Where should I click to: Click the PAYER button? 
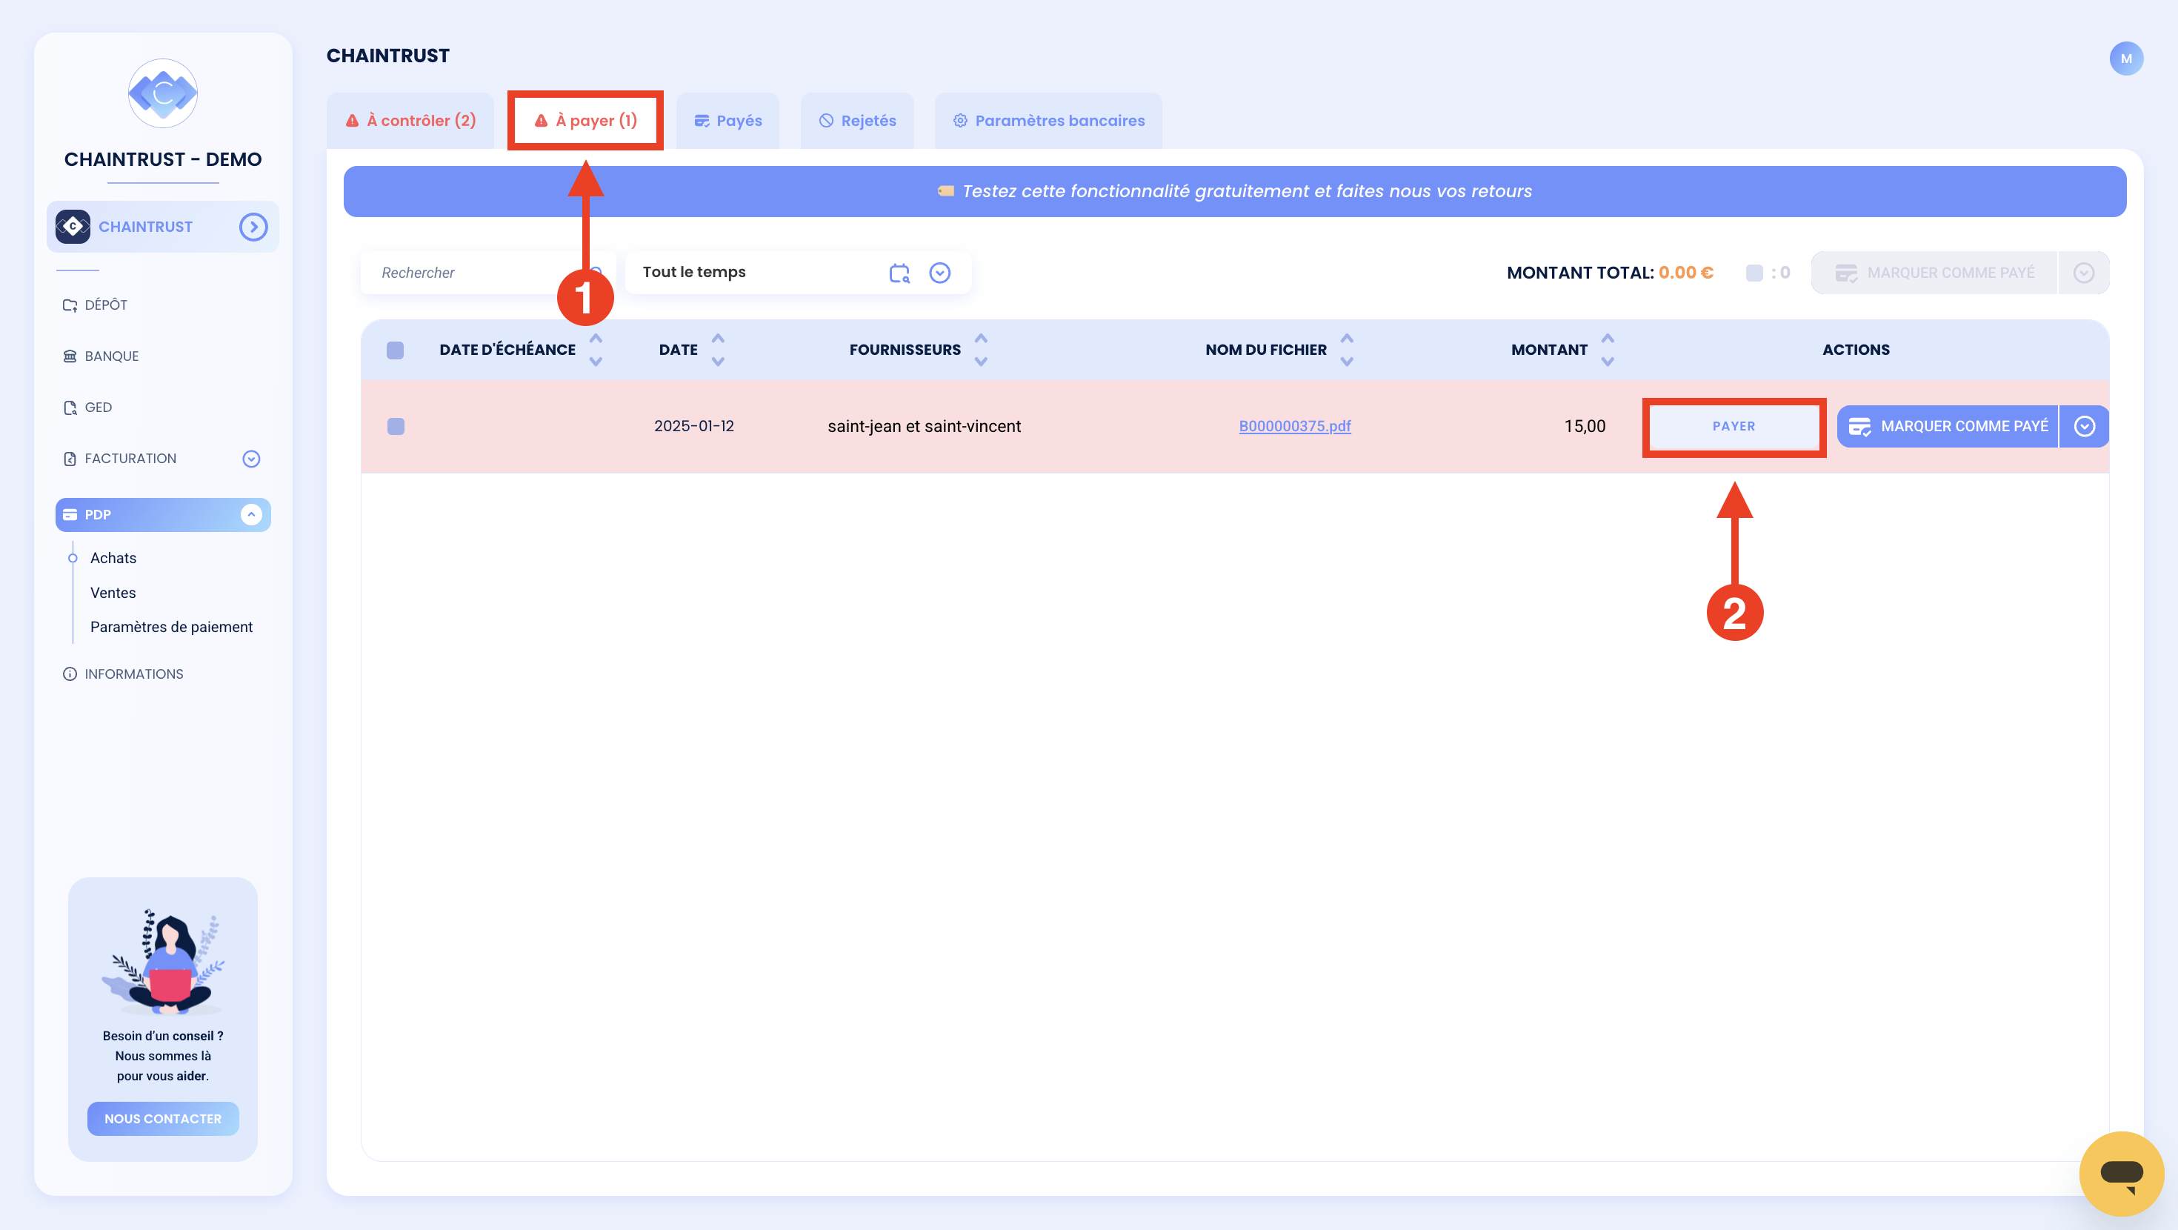[1734, 426]
